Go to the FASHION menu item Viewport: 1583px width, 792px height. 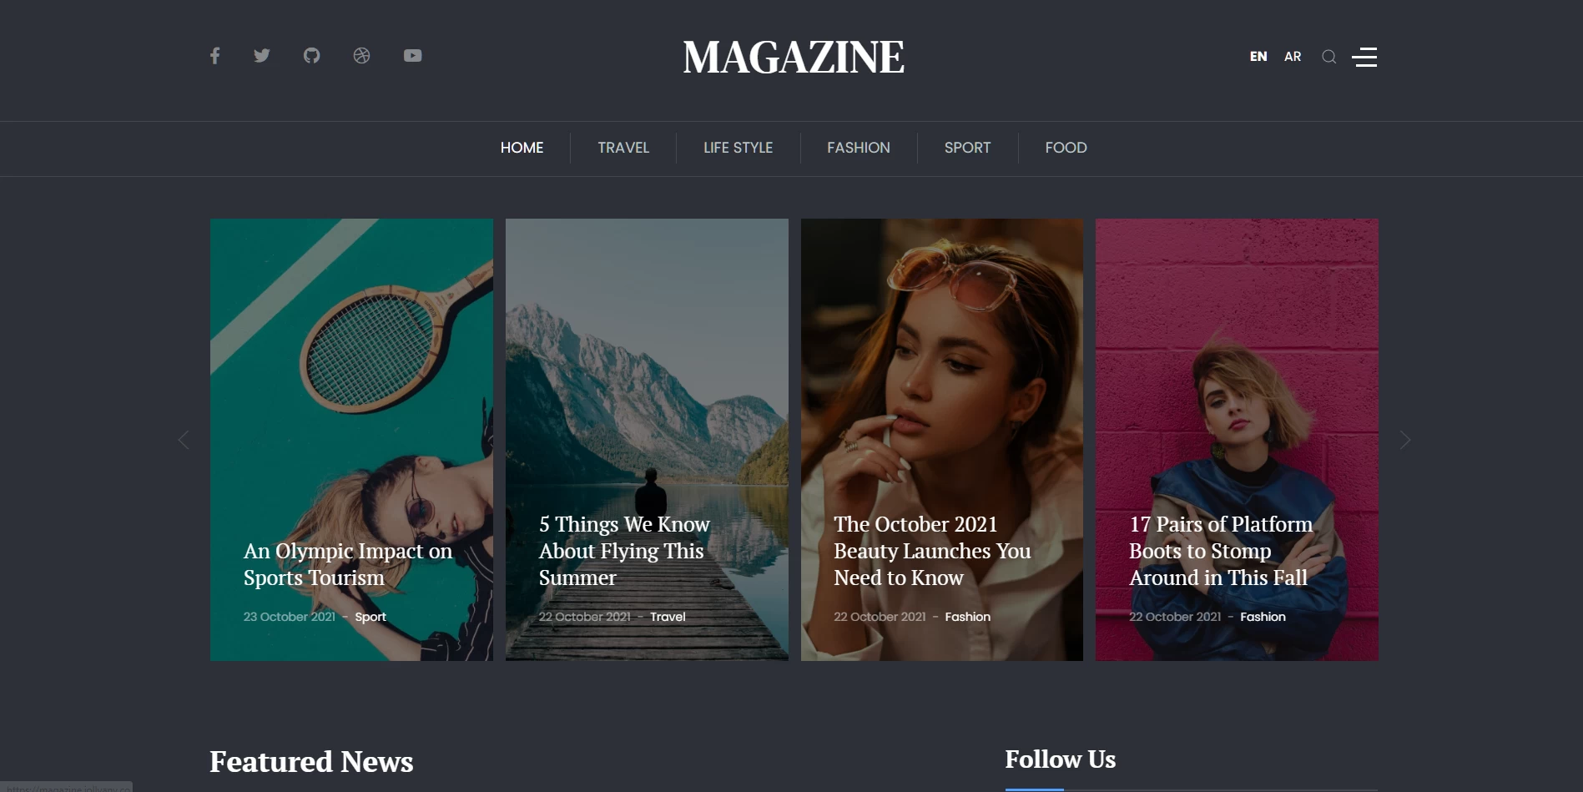coord(859,148)
